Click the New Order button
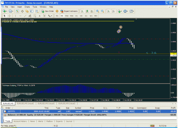This screenshot has height=128, width=178. [48, 11]
